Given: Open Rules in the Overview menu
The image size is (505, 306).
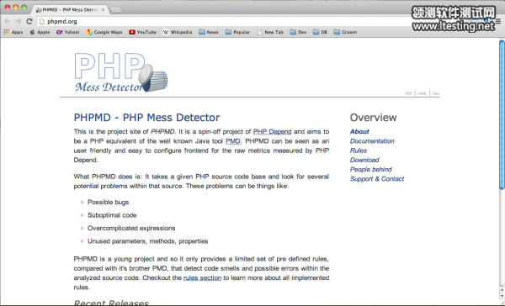Looking at the screenshot, I should click(x=359, y=150).
